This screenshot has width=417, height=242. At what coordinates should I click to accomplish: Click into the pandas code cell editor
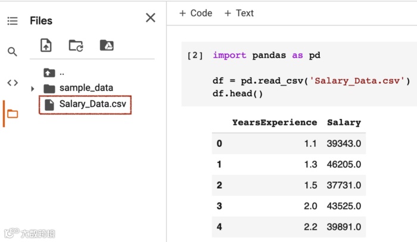pyautogui.click(x=310, y=80)
